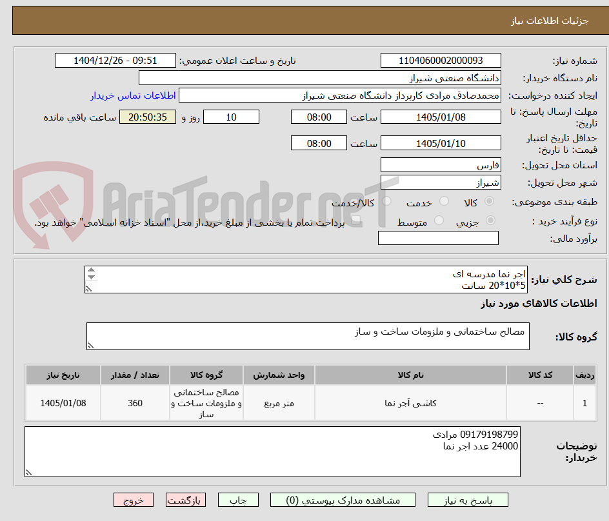The height and width of the screenshot is (521, 609).
Task: Select the متوسط purchase type radio
Action: [439, 221]
